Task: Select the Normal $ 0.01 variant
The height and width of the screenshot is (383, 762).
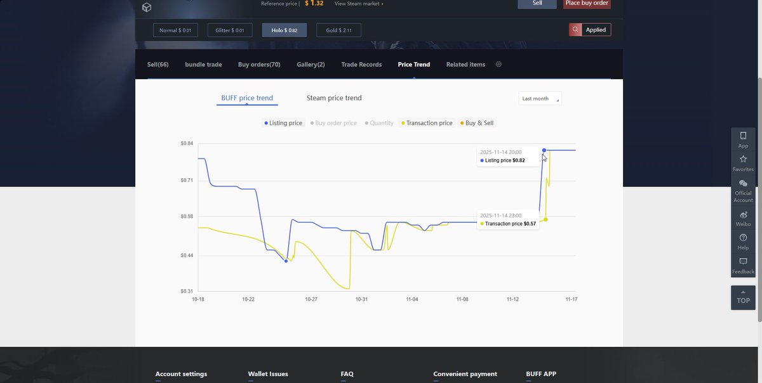Action: click(x=175, y=30)
